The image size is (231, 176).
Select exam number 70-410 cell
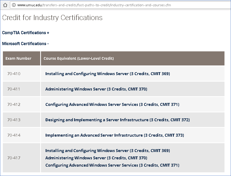pos(21,74)
